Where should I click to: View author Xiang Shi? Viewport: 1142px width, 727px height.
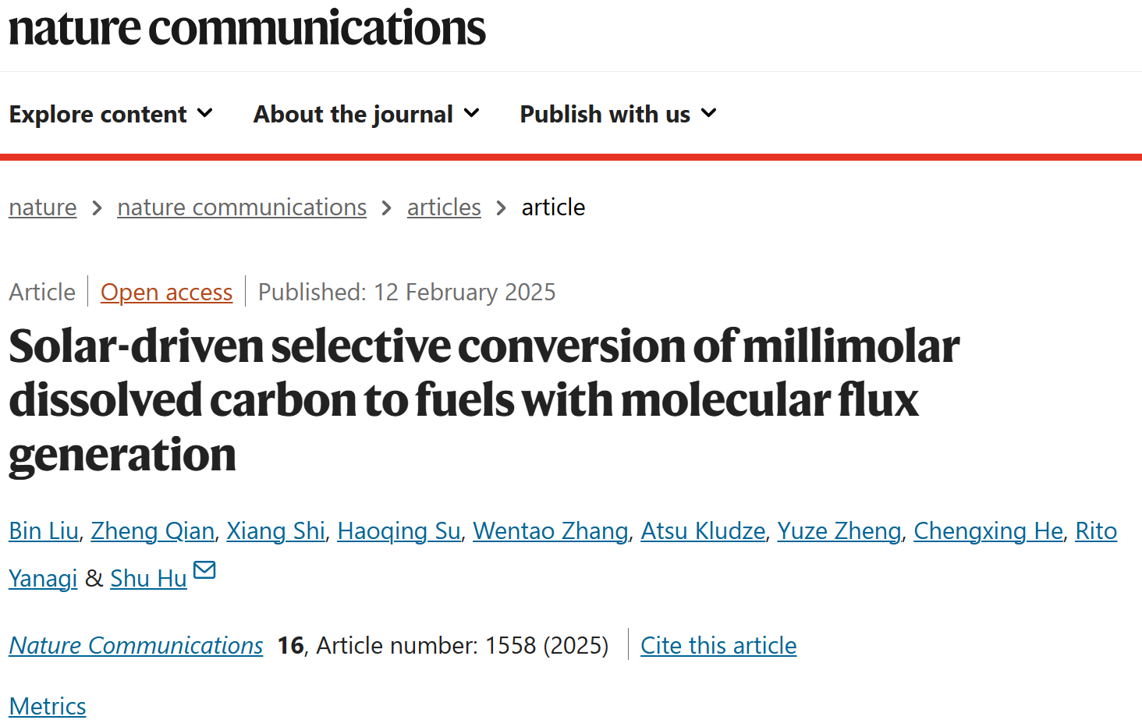[x=276, y=531]
